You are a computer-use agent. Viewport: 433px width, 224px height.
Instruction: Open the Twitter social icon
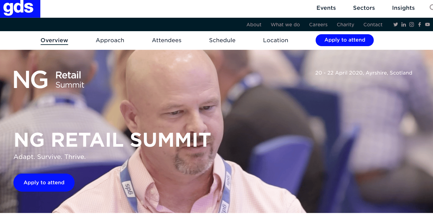pyautogui.click(x=396, y=24)
